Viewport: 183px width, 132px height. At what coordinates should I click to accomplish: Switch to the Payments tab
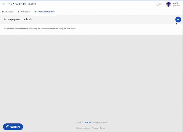25,12
